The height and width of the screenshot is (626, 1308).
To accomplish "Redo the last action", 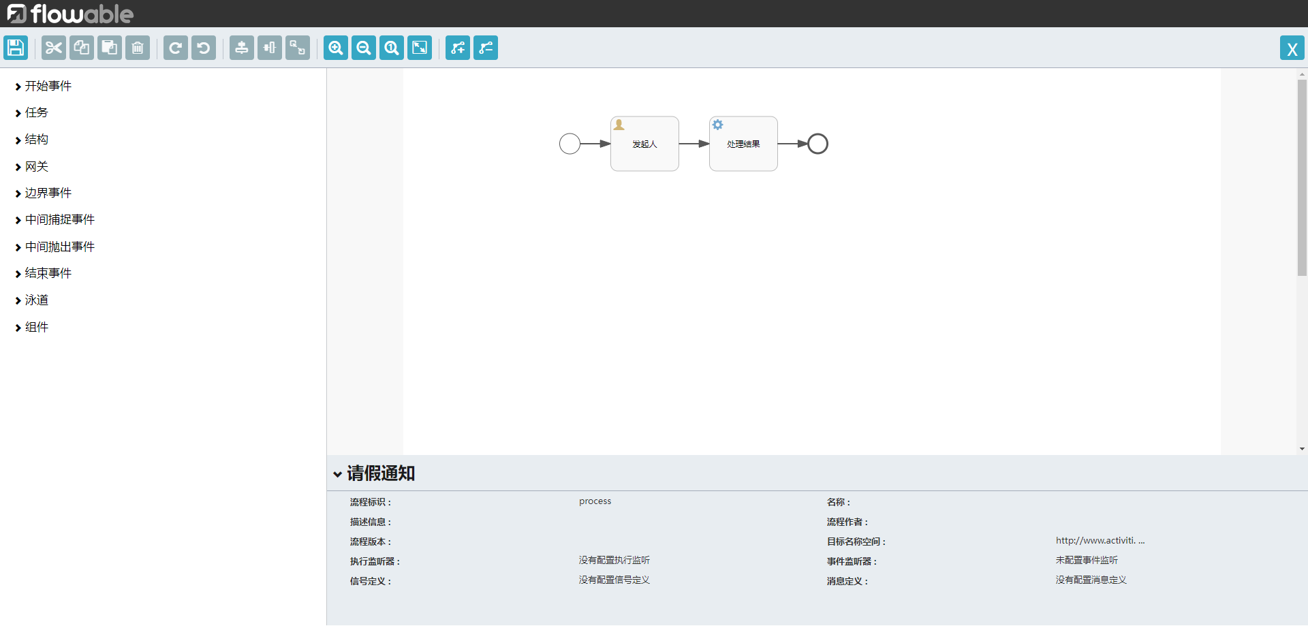I will [x=175, y=48].
